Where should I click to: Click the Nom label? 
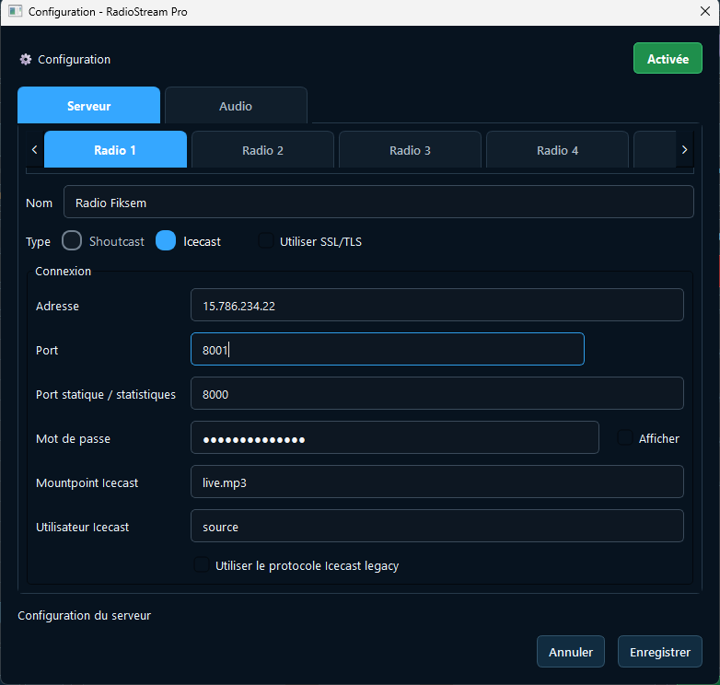(x=39, y=203)
